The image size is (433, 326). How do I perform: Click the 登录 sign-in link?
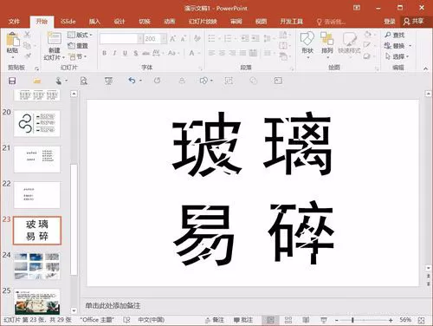(x=390, y=22)
